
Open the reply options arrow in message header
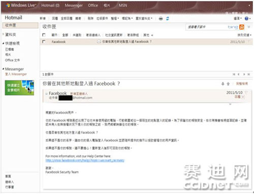(243, 97)
